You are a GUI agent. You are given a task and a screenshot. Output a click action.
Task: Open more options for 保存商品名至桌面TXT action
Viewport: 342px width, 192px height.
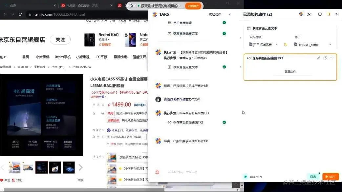(332, 58)
